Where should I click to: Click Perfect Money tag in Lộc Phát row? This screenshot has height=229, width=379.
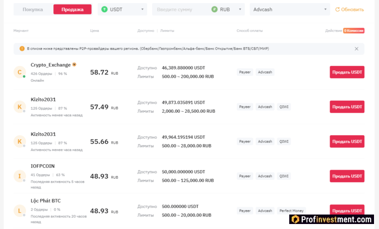[x=291, y=211]
